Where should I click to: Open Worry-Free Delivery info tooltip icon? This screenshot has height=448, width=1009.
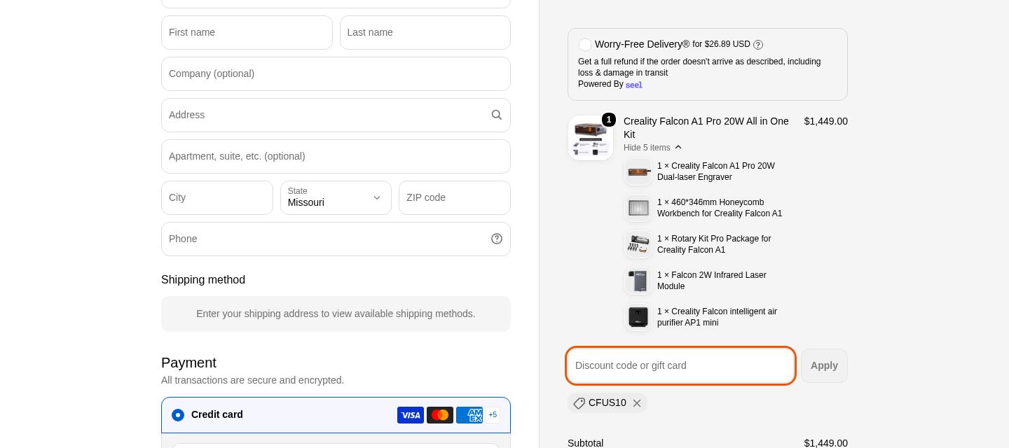(x=758, y=45)
